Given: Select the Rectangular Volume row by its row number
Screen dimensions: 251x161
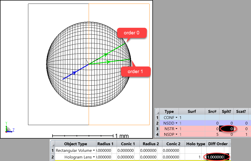Looking at the screenshot, I should 52,151.
